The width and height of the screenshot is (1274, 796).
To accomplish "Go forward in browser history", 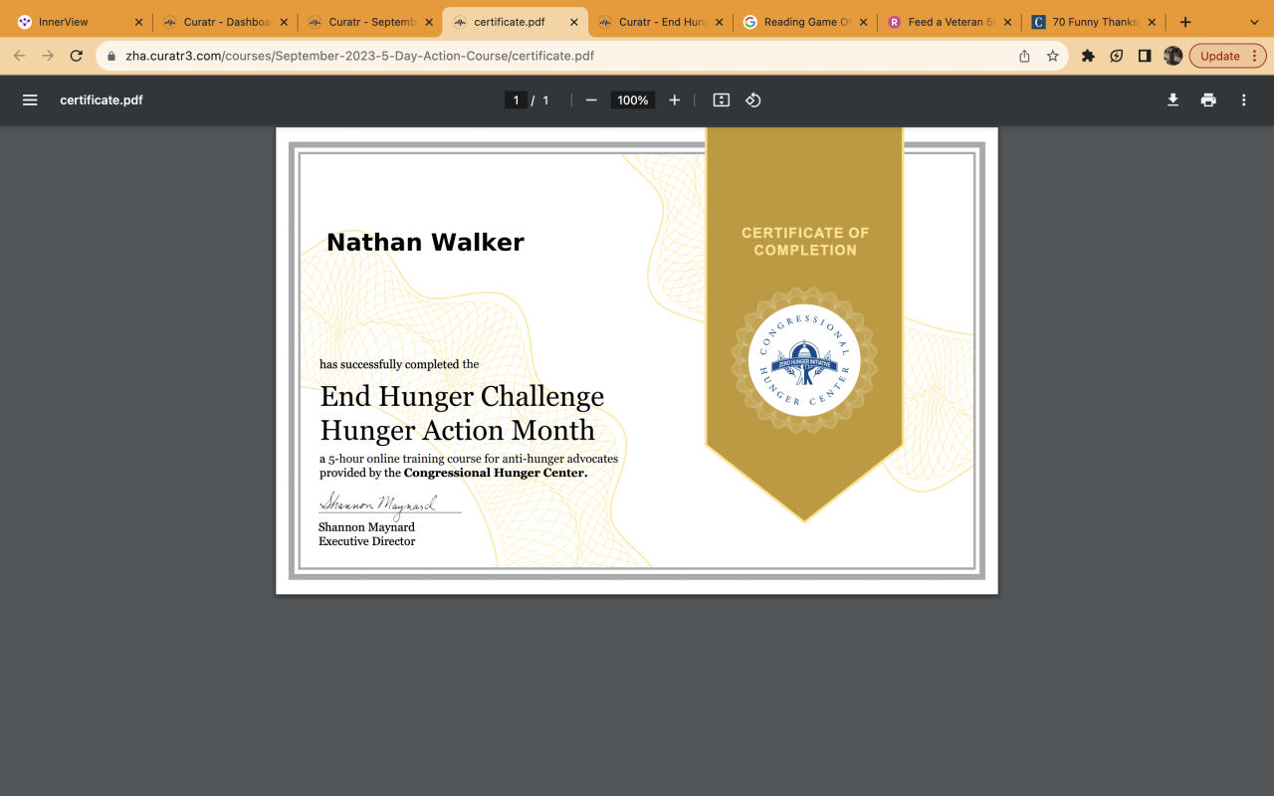I will tap(48, 56).
